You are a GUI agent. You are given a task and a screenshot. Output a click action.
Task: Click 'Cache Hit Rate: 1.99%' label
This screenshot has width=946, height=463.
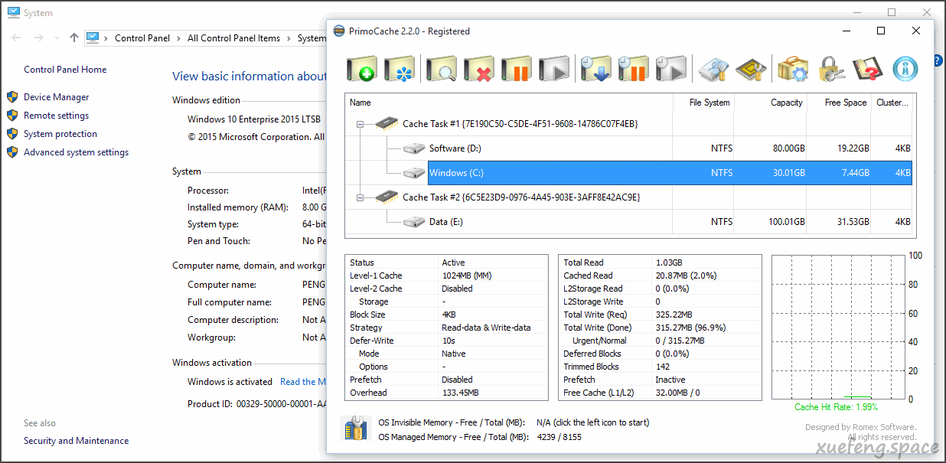click(836, 407)
